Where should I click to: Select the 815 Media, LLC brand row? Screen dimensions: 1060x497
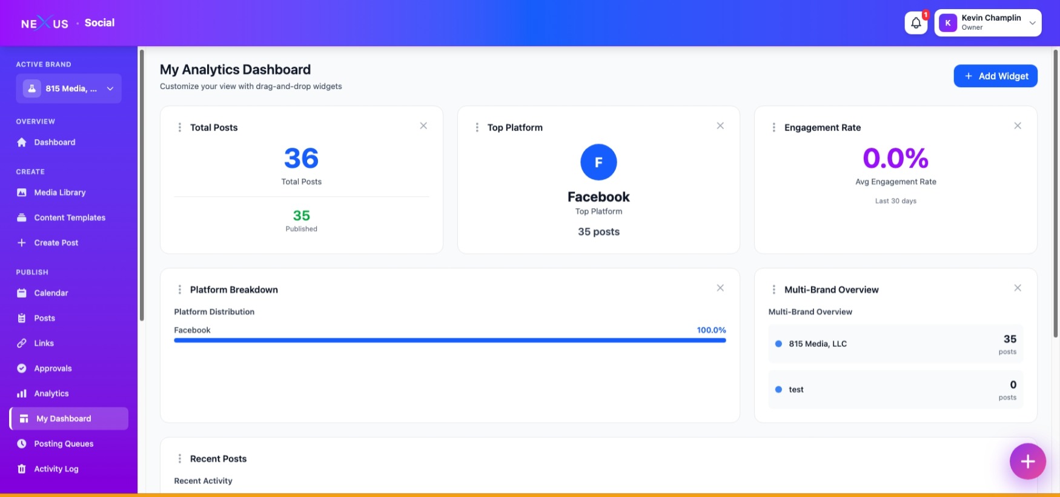click(895, 344)
